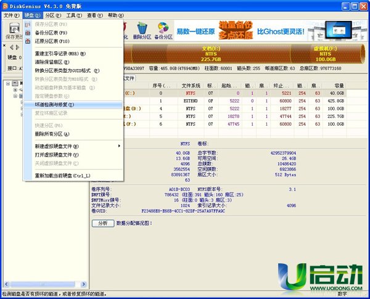Close the left disk panel with x
The height and width of the screenshot is (299, 370).
click(x=4, y=45)
